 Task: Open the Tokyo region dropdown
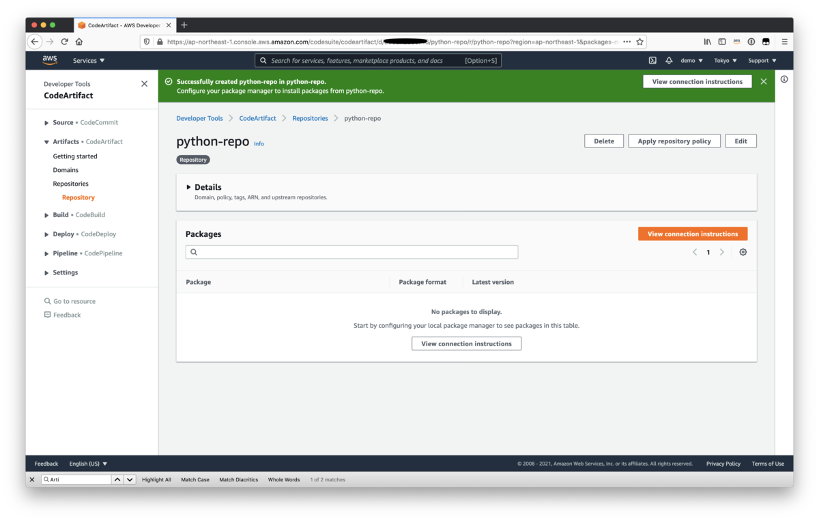tap(725, 61)
